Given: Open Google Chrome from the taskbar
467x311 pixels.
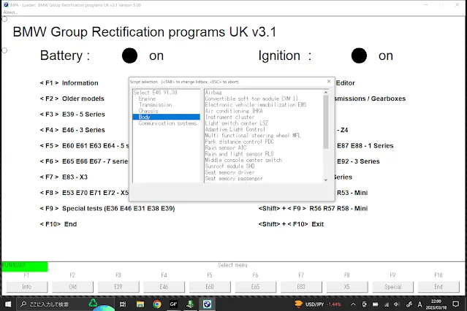Looking at the screenshot, I should pyautogui.click(x=157, y=304).
